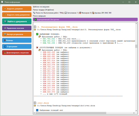Click the magnifier icon before 'Поиск по'
Viewport: 139px width, 116px height.
coord(34,13)
